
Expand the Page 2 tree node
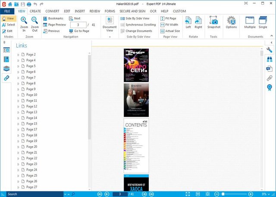(18, 55)
